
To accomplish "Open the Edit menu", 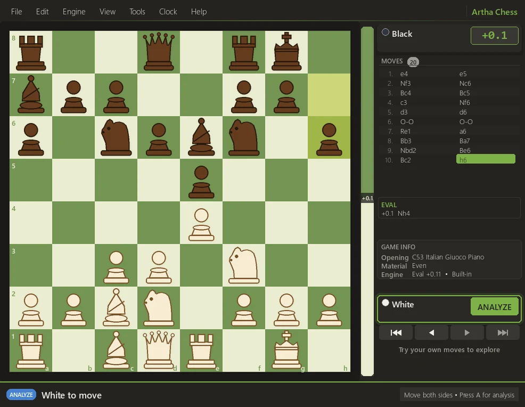I will click(42, 12).
